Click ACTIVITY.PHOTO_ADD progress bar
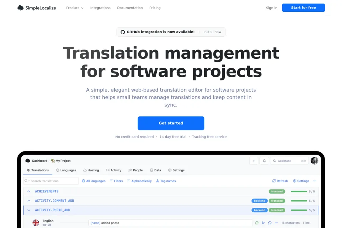The width and height of the screenshot is (342, 228). click(x=299, y=210)
